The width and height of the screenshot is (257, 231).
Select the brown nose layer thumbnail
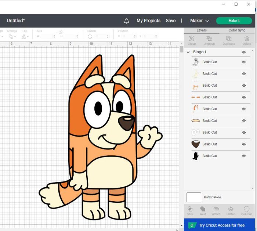pyautogui.click(x=196, y=144)
